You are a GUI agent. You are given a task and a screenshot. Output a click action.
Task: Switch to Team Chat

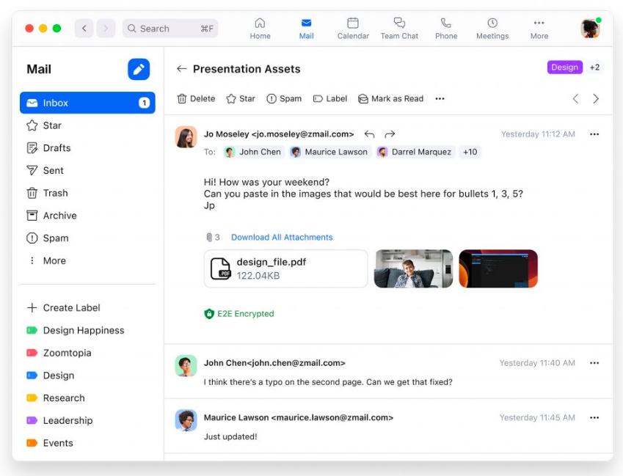(399, 29)
